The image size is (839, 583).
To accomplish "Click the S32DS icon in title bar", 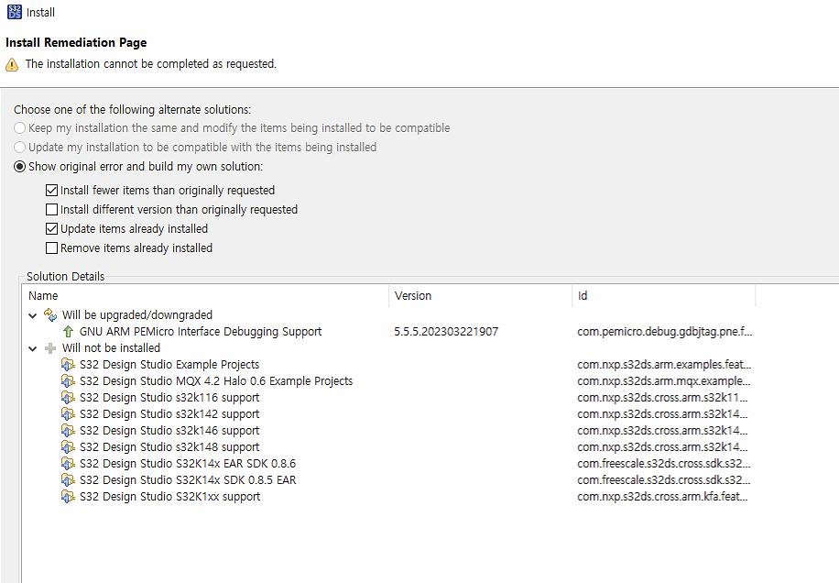I will click(14, 12).
